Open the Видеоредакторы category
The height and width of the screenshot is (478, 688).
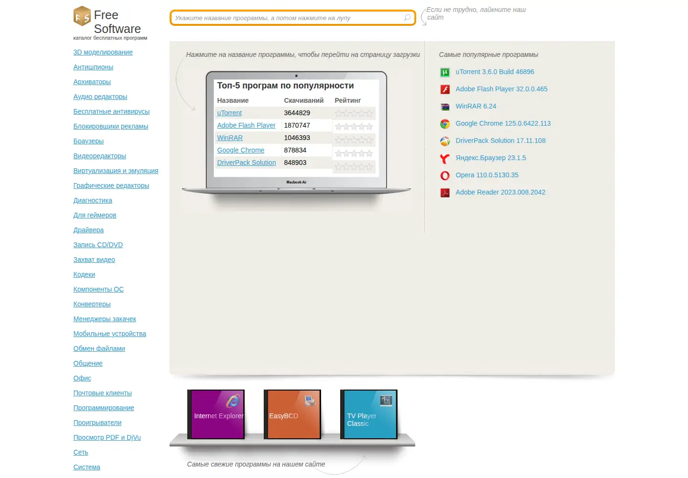coord(99,156)
